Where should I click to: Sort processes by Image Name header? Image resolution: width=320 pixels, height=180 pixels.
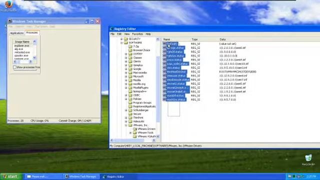click(22, 42)
